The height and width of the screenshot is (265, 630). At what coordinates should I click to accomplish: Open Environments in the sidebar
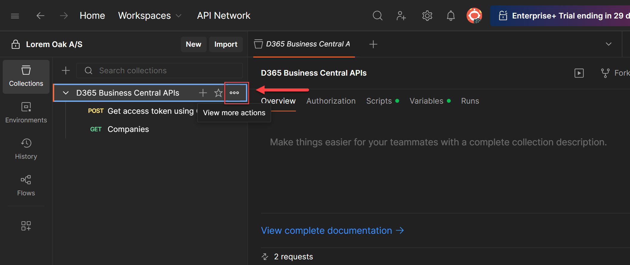[26, 113]
